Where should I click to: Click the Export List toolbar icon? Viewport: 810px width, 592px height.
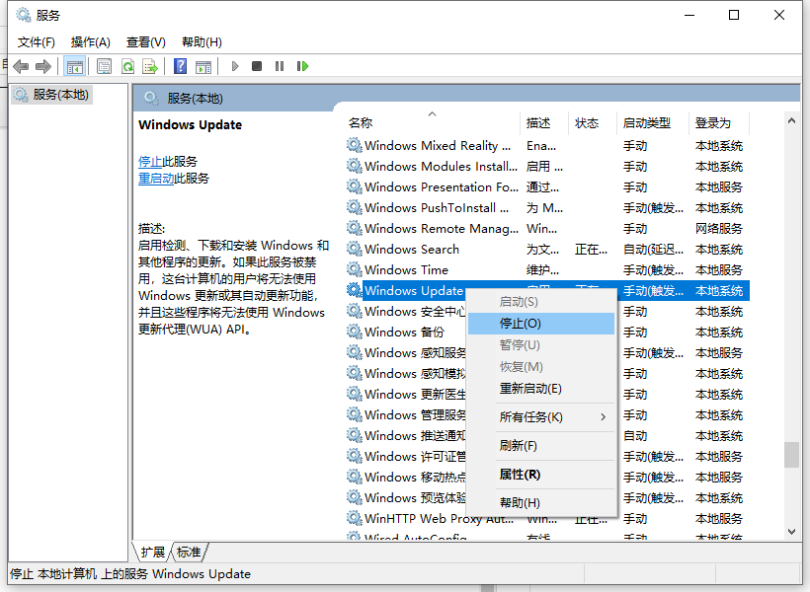(150, 66)
